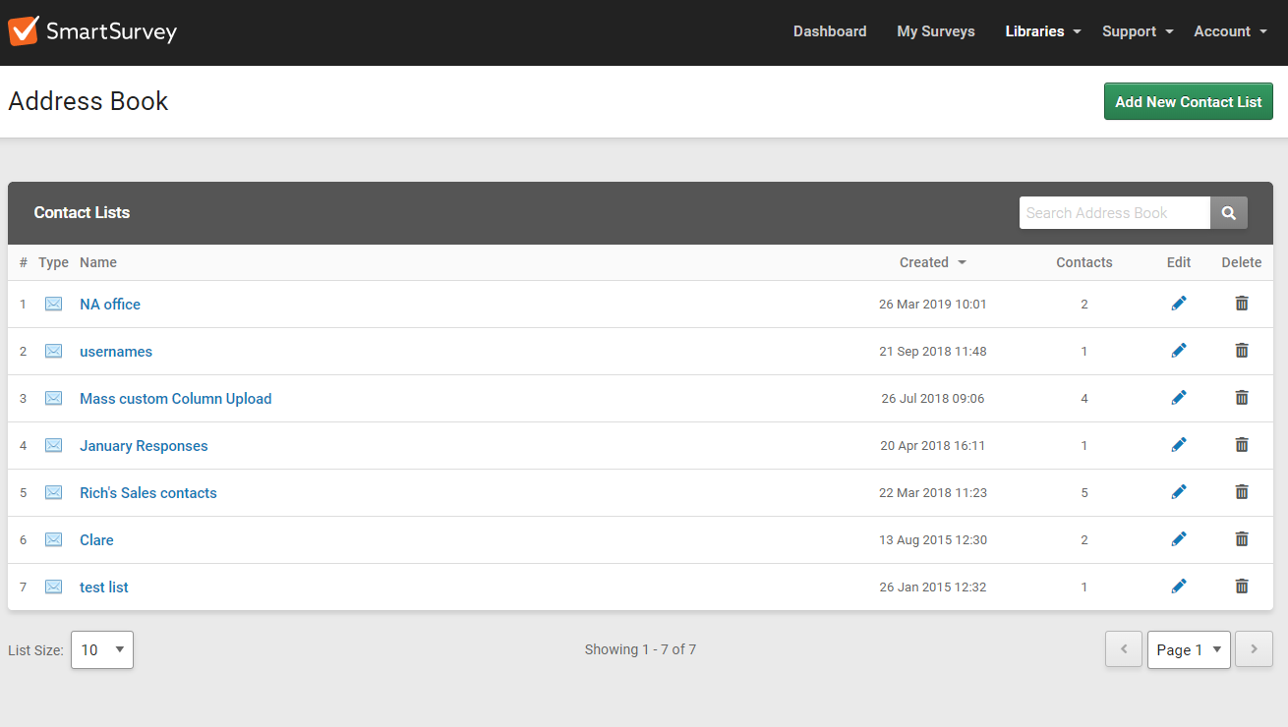Screen dimensions: 1288x727
Task: Open the List Size dropdown
Action: (x=101, y=649)
